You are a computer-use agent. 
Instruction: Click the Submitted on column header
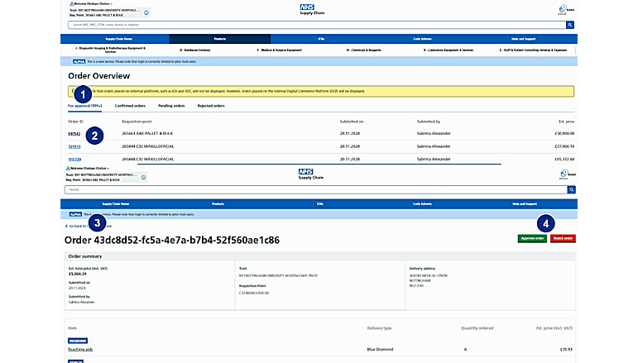352,122
